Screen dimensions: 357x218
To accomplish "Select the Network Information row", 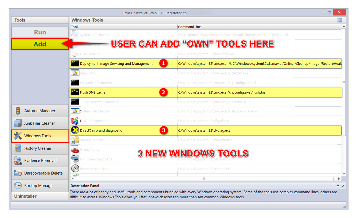I will pyautogui.click(x=205, y=83).
